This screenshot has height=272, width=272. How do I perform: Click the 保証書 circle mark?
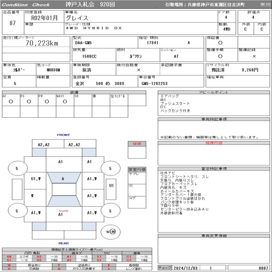tap(220, 43)
